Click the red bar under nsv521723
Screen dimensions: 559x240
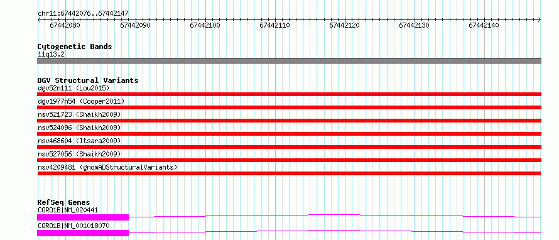click(x=289, y=121)
